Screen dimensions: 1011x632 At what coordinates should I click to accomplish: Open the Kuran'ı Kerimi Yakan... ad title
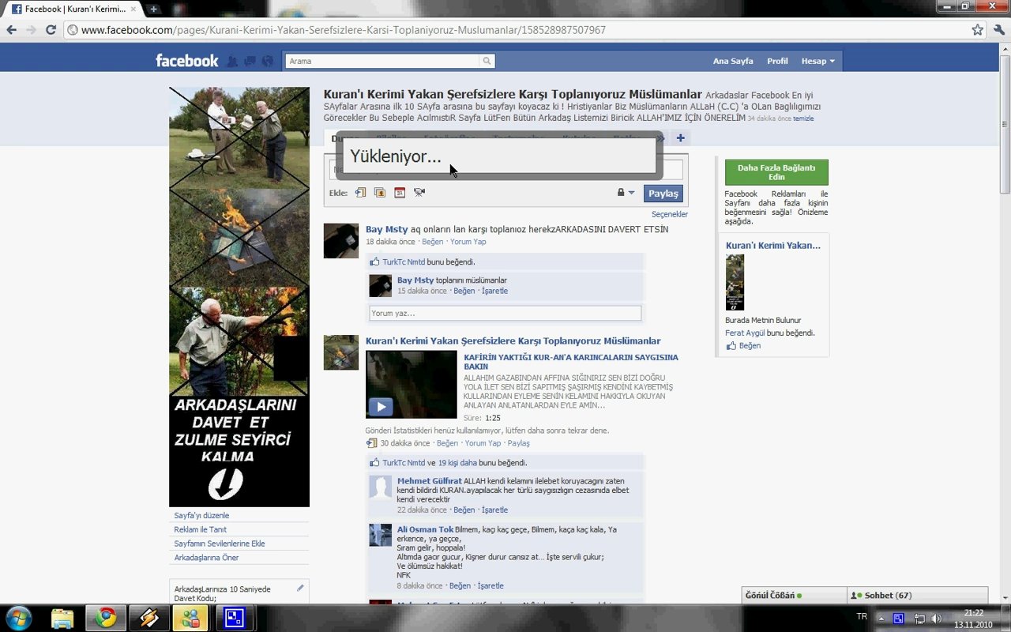[773, 245]
